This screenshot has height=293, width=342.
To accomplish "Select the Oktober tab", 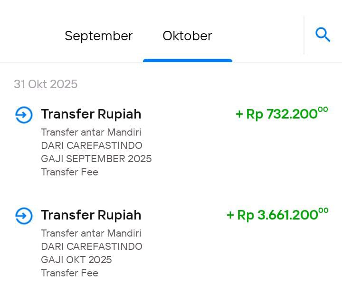I will [187, 36].
